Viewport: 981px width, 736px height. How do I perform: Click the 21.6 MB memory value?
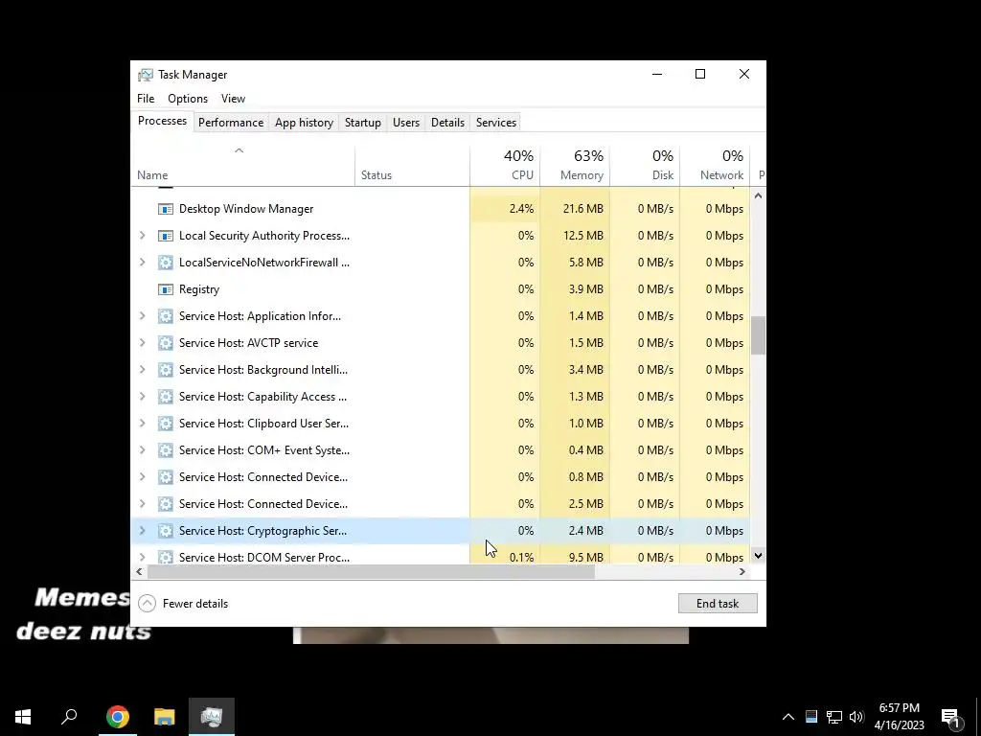tap(583, 209)
